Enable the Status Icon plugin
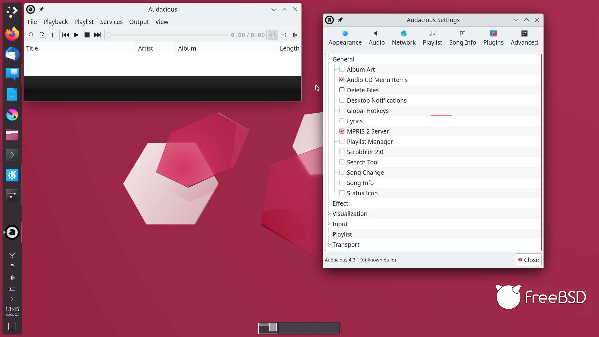599x337 pixels. point(342,193)
